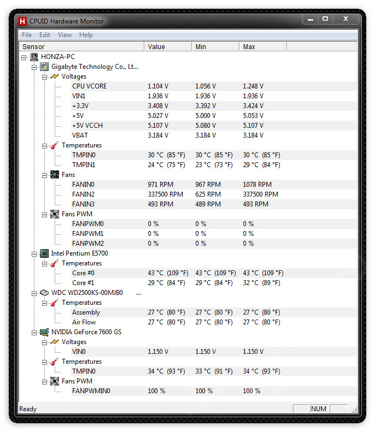This screenshot has width=375, height=432.
Task: Click the NVIDIA Fans PWM fan icon
Action: click(55, 381)
